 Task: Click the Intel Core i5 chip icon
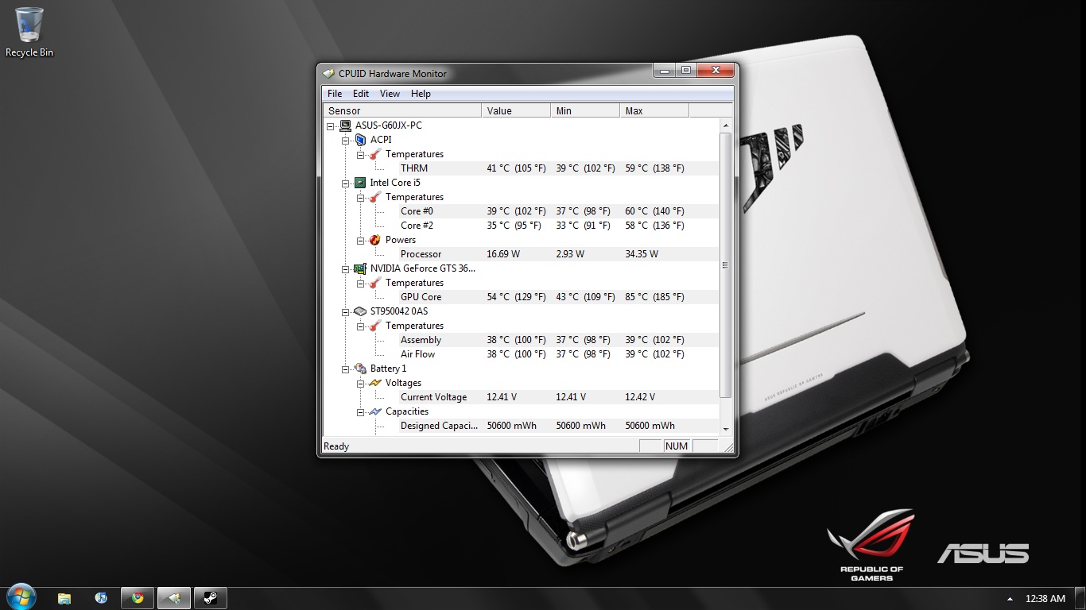[360, 183]
